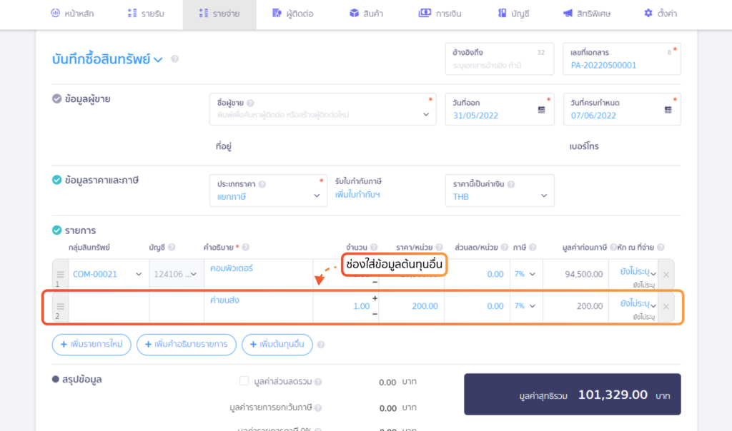732x431 pixels.
Task: Open calendar for วันที่ครบกำหนด due date
Action: (x=668, y=110)
